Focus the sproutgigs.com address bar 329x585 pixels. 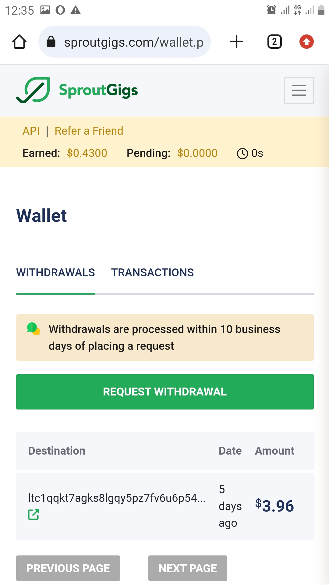coord(133,42)
